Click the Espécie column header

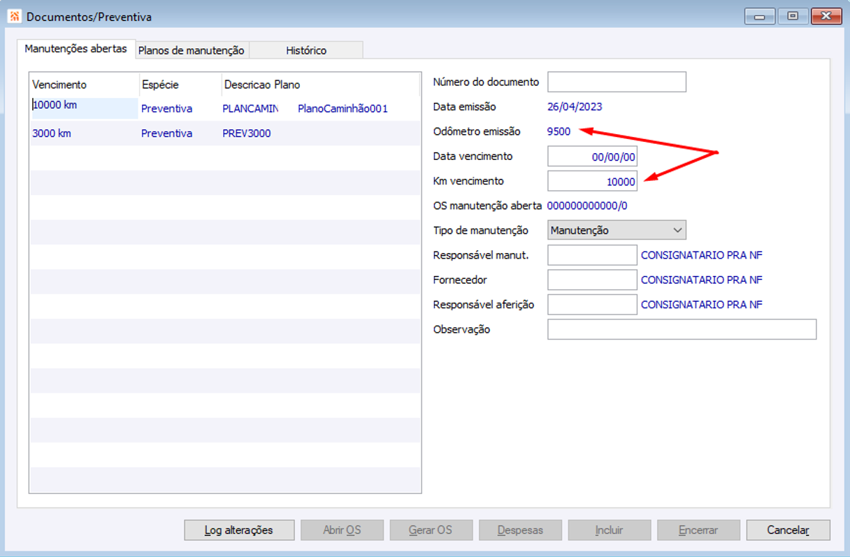tap(180, 85)
